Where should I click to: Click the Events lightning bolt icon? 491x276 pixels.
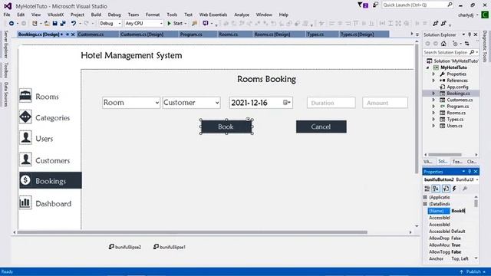454,189
